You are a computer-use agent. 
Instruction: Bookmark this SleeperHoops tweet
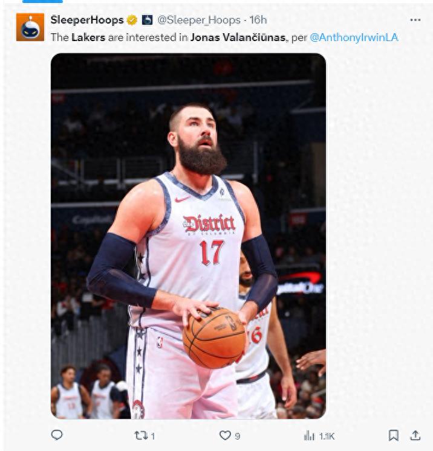pyautogui.click(x=394, y=435)
